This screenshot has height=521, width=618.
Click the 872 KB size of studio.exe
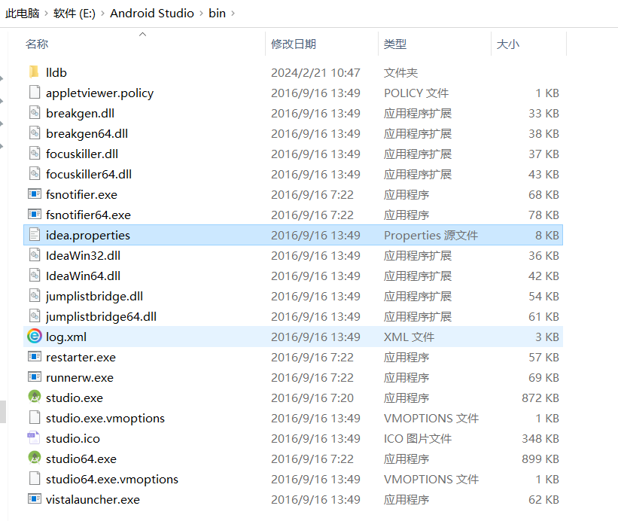[x=540, y=398]
